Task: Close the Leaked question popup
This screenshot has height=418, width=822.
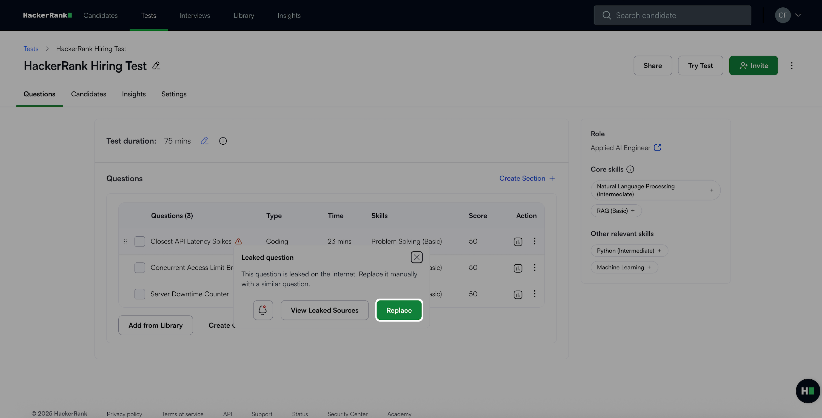Action: pyautogui.click(x=416, y=257)
